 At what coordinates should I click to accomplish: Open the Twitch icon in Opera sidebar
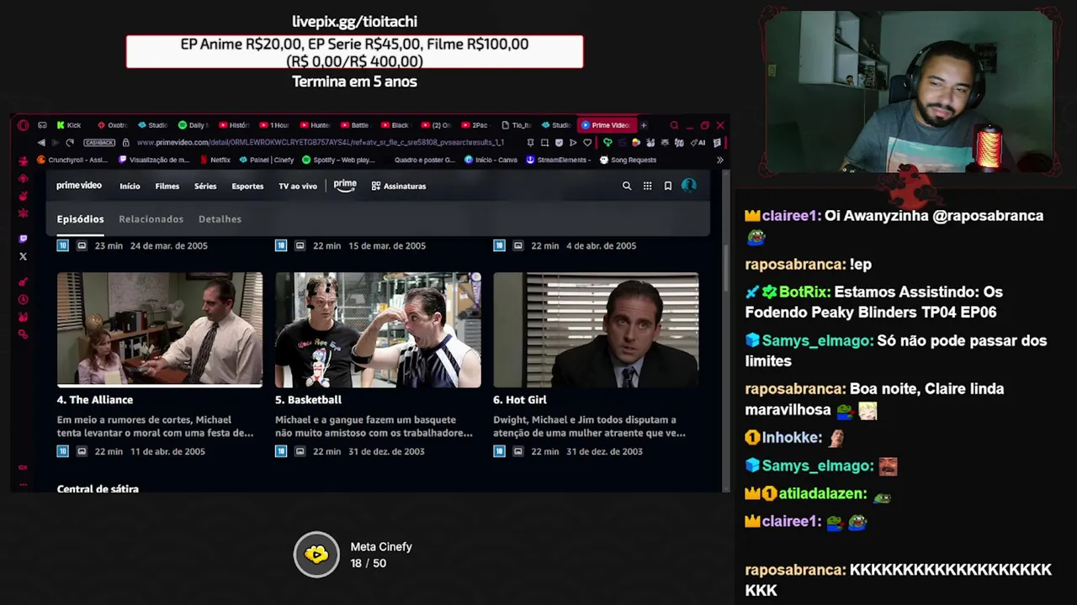tap(23, 239)
